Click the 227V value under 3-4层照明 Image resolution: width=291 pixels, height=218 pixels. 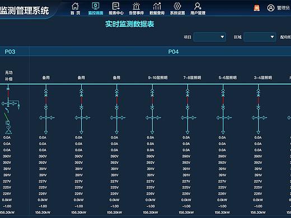click(x=258, y=181)
